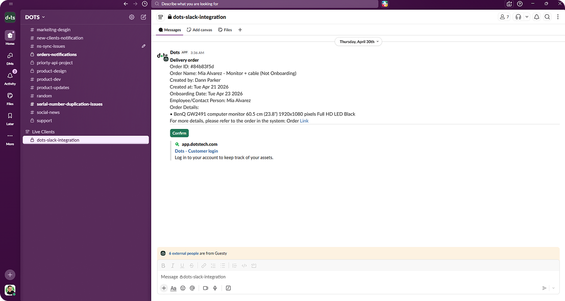The height and width of the screenshot is (301, 565).
Task: Open Dots - Customer login link
Action: (x=196, y=151)
